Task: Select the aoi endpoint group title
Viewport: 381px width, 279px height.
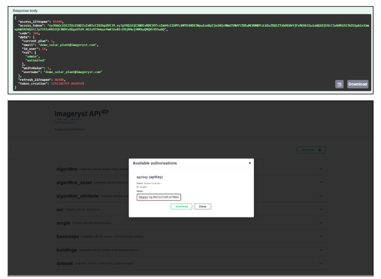Action: click(x=60, y=209)
